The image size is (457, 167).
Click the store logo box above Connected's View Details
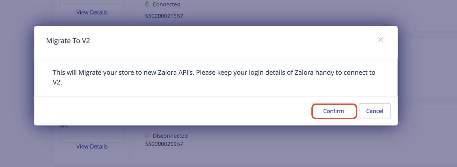(92, 4)
